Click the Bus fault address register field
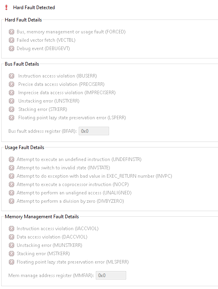 point(94,131)
